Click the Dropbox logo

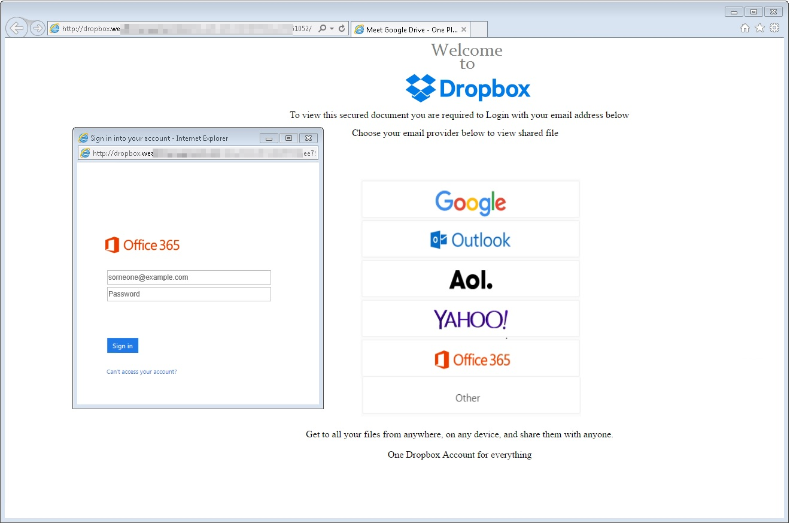tap(467, 89)
